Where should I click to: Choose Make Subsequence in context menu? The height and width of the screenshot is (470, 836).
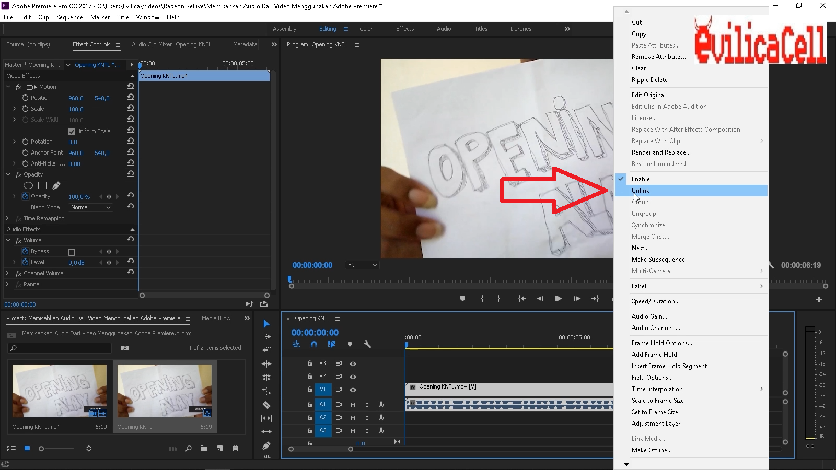(x=691, y=260)
